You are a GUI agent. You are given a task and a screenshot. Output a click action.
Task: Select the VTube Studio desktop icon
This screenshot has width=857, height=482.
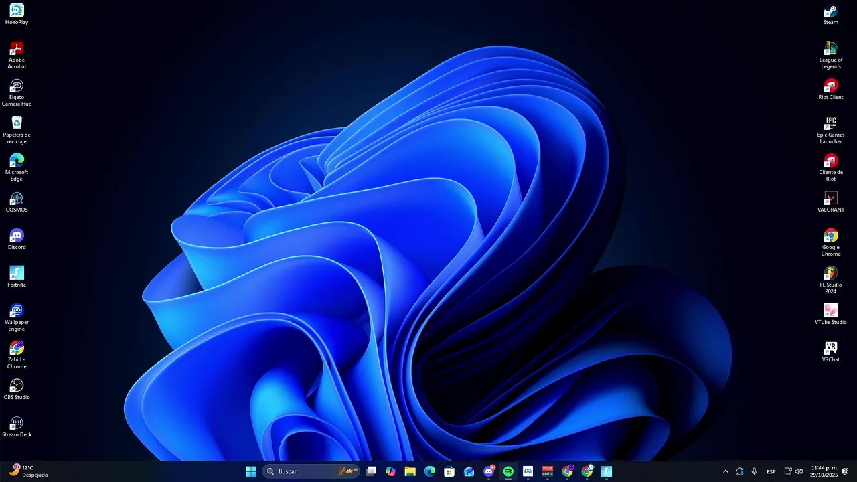click(831, 315)
